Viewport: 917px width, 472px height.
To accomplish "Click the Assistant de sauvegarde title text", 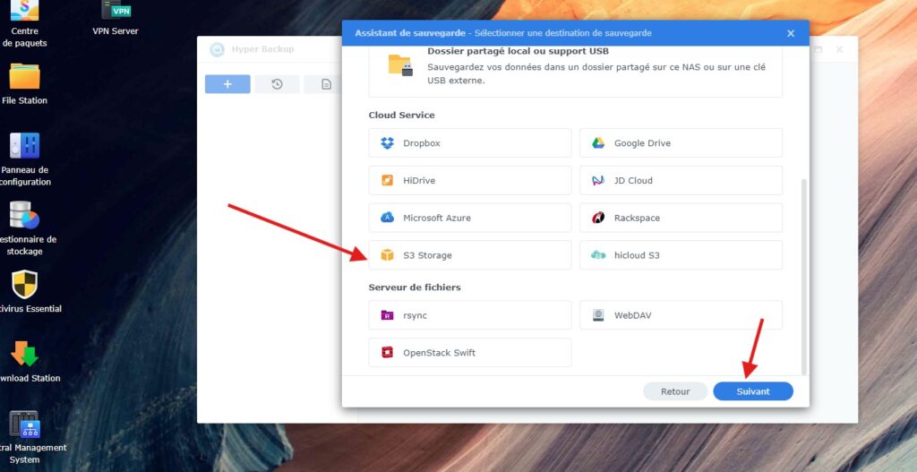I will point(410,33).
